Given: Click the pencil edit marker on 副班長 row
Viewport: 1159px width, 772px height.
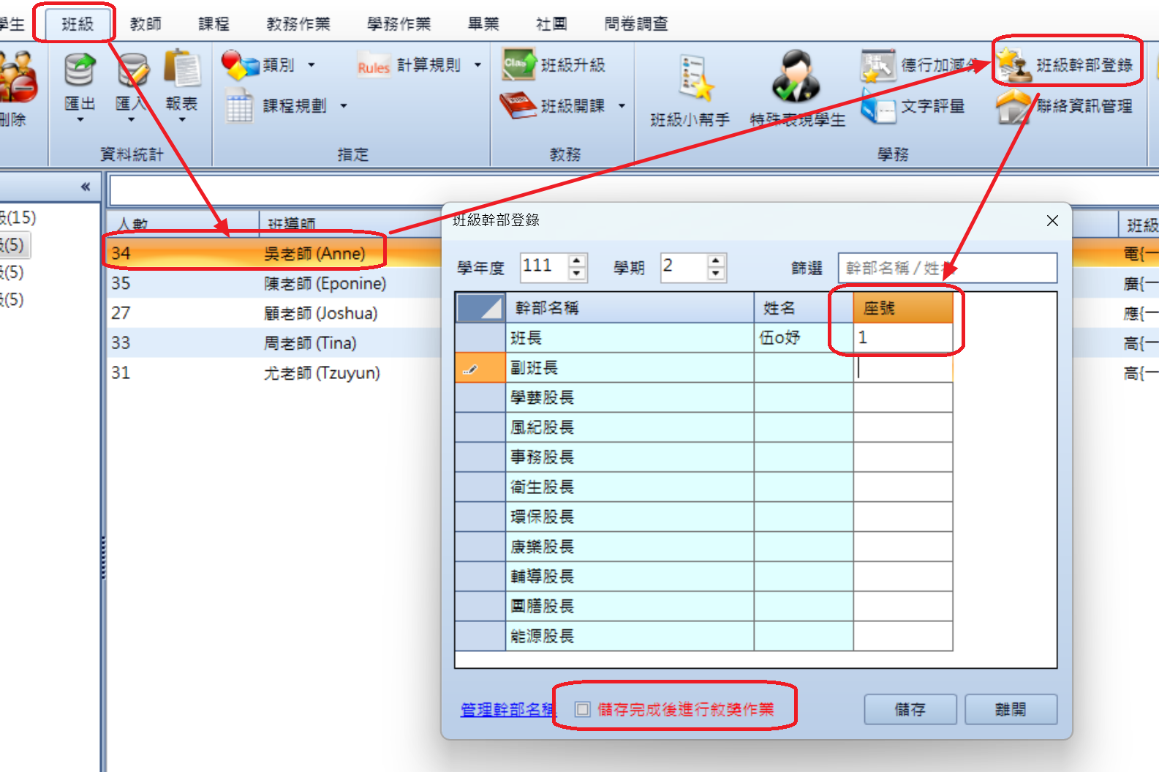Looking at the screenshot, I should 471,369.
